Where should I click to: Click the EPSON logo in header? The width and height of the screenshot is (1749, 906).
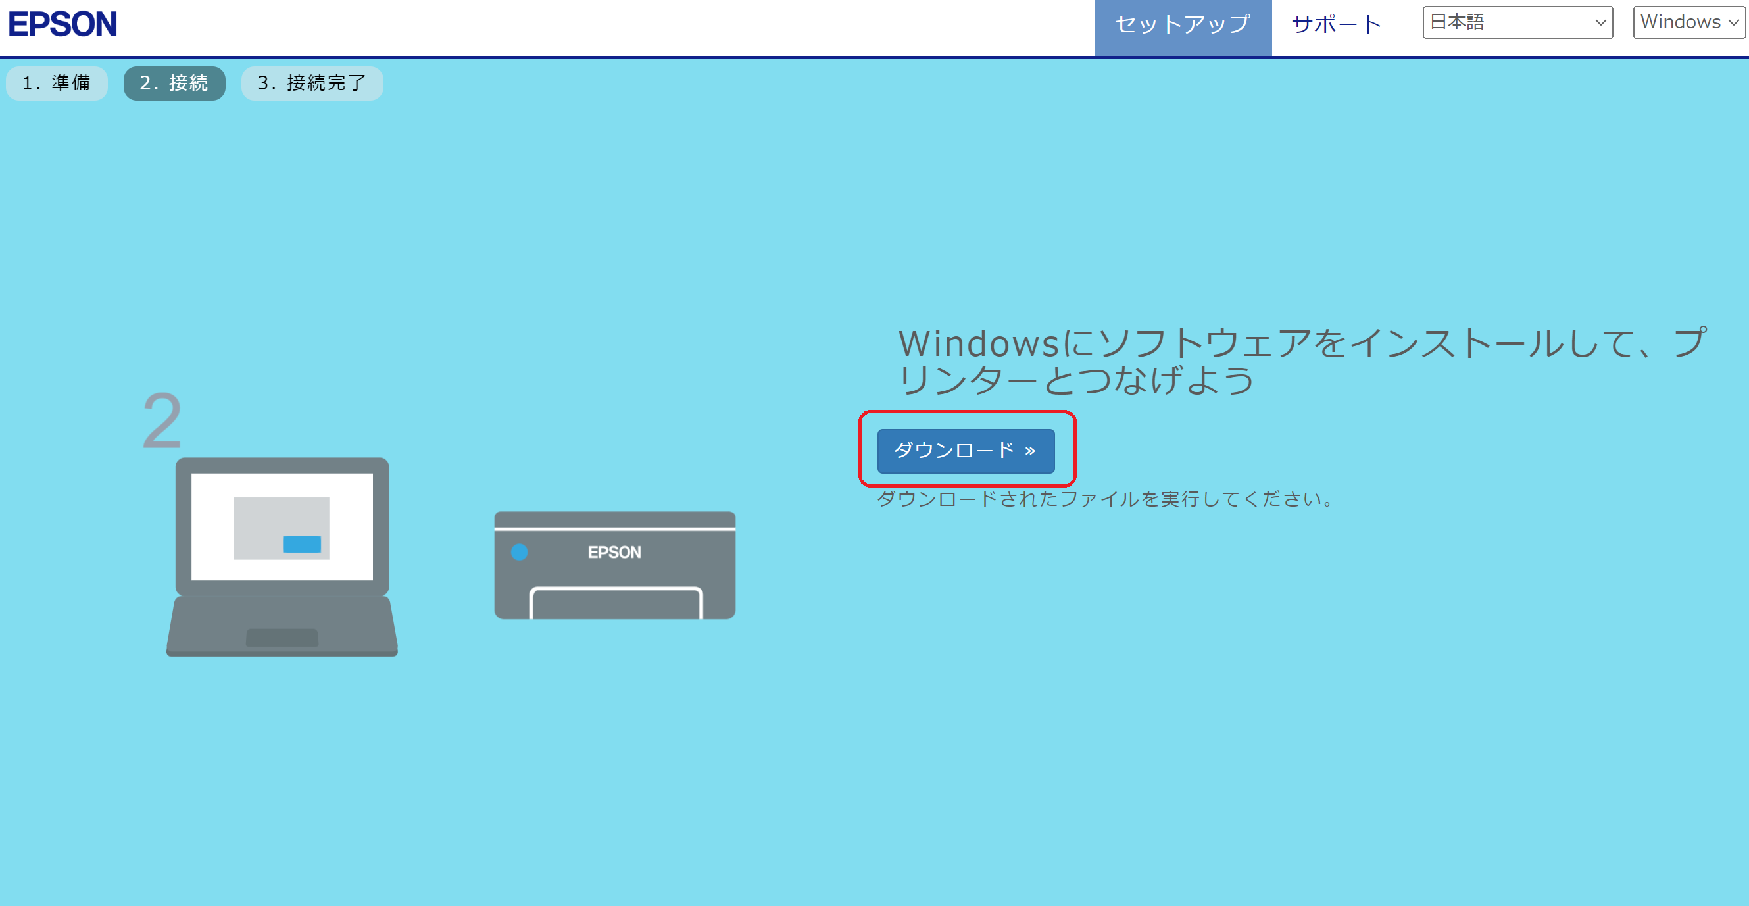(x=62, y=24)
